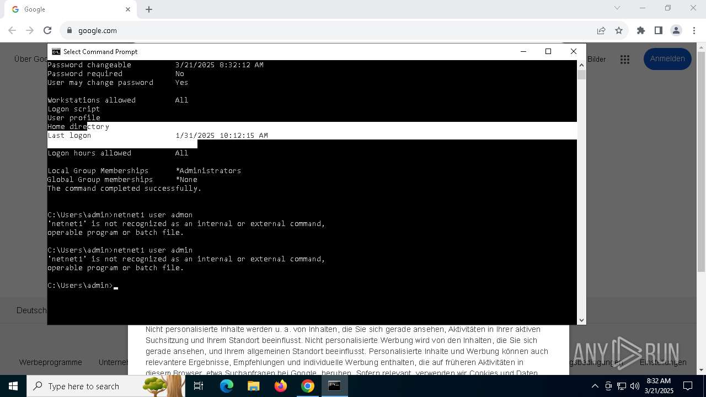Viewport: 706px width, 397px height.
Task: Toggle Chrome side panel icon
Action: click(x=659, y=30)
